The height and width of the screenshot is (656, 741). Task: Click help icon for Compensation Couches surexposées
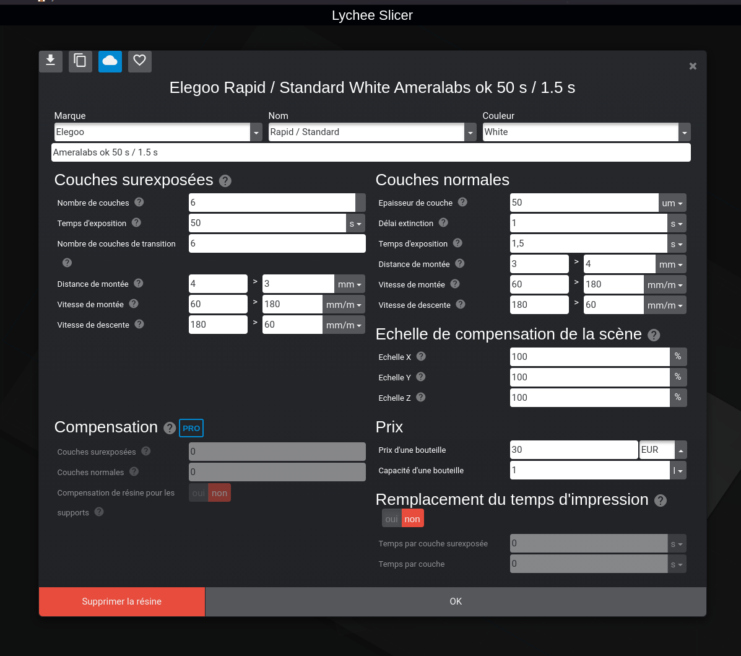coord(146,451)
